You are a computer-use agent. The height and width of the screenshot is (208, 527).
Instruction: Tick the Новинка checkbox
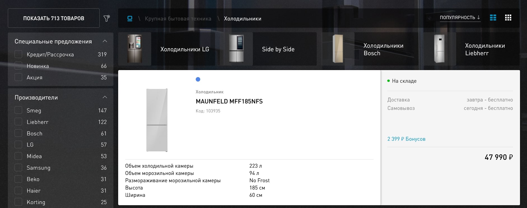(x=18, y=66)
